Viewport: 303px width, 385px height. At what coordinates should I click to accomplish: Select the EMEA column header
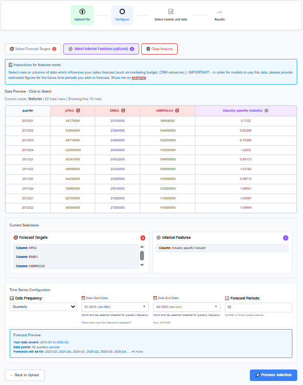click(118, 111)
